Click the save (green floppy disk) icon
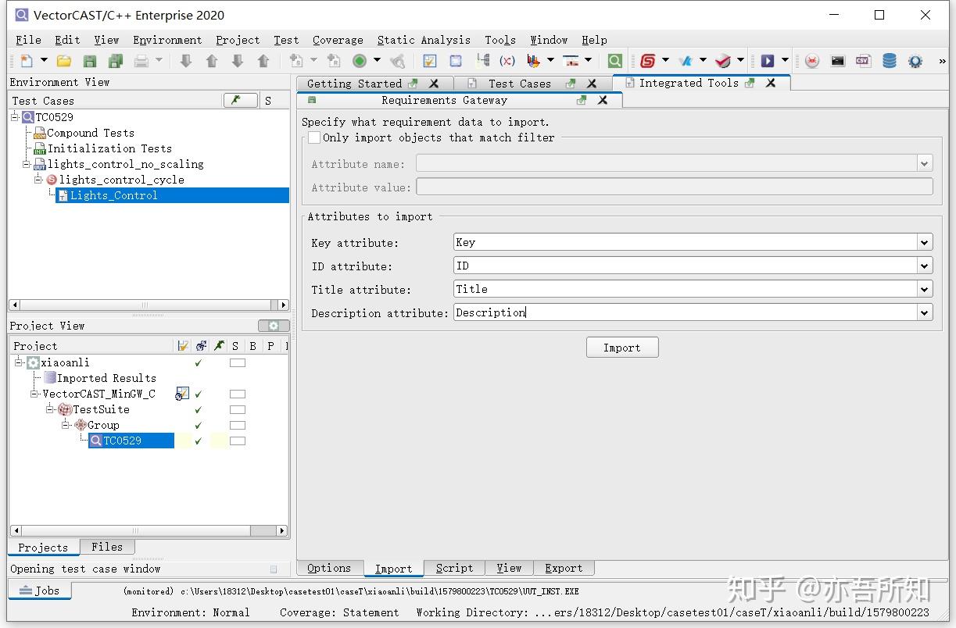956x628 pixels. coord(90,61)
